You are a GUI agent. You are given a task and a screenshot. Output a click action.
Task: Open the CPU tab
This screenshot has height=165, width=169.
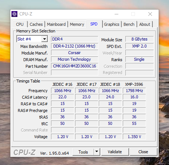[x=20, y=24]
